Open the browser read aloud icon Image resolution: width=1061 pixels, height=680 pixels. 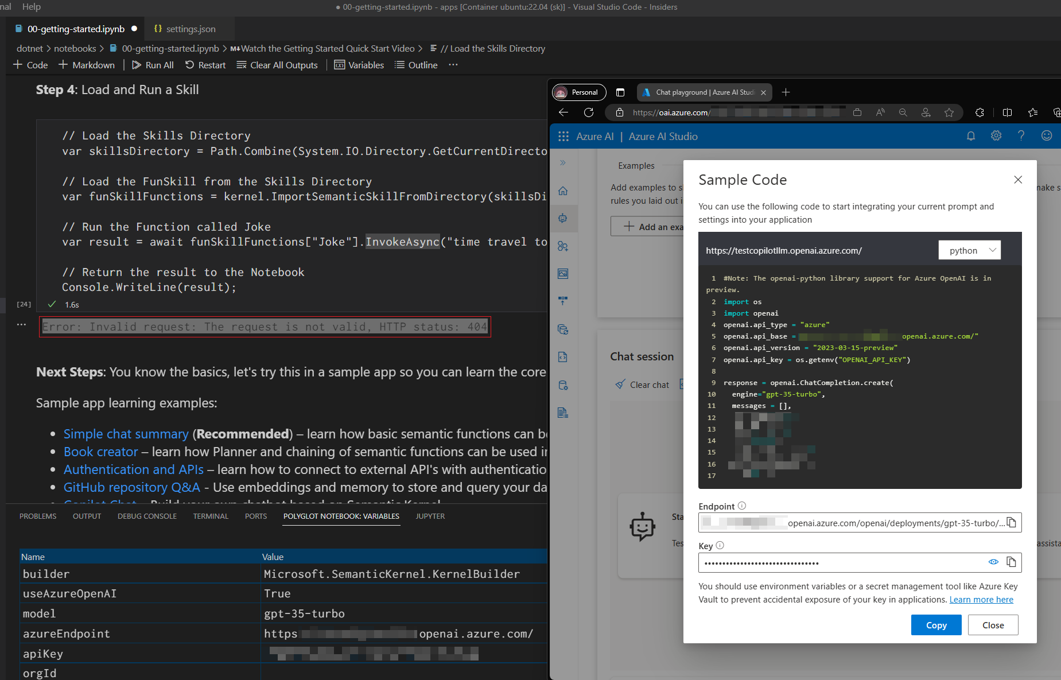(880, 112)
